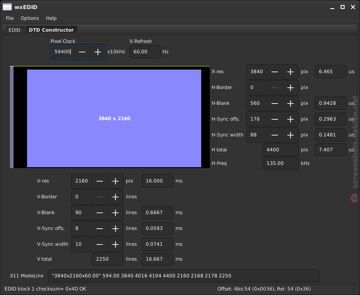Screen dimensions: 360x295
Task: Increase the V-Sync width value
Action: coord(115,244)
